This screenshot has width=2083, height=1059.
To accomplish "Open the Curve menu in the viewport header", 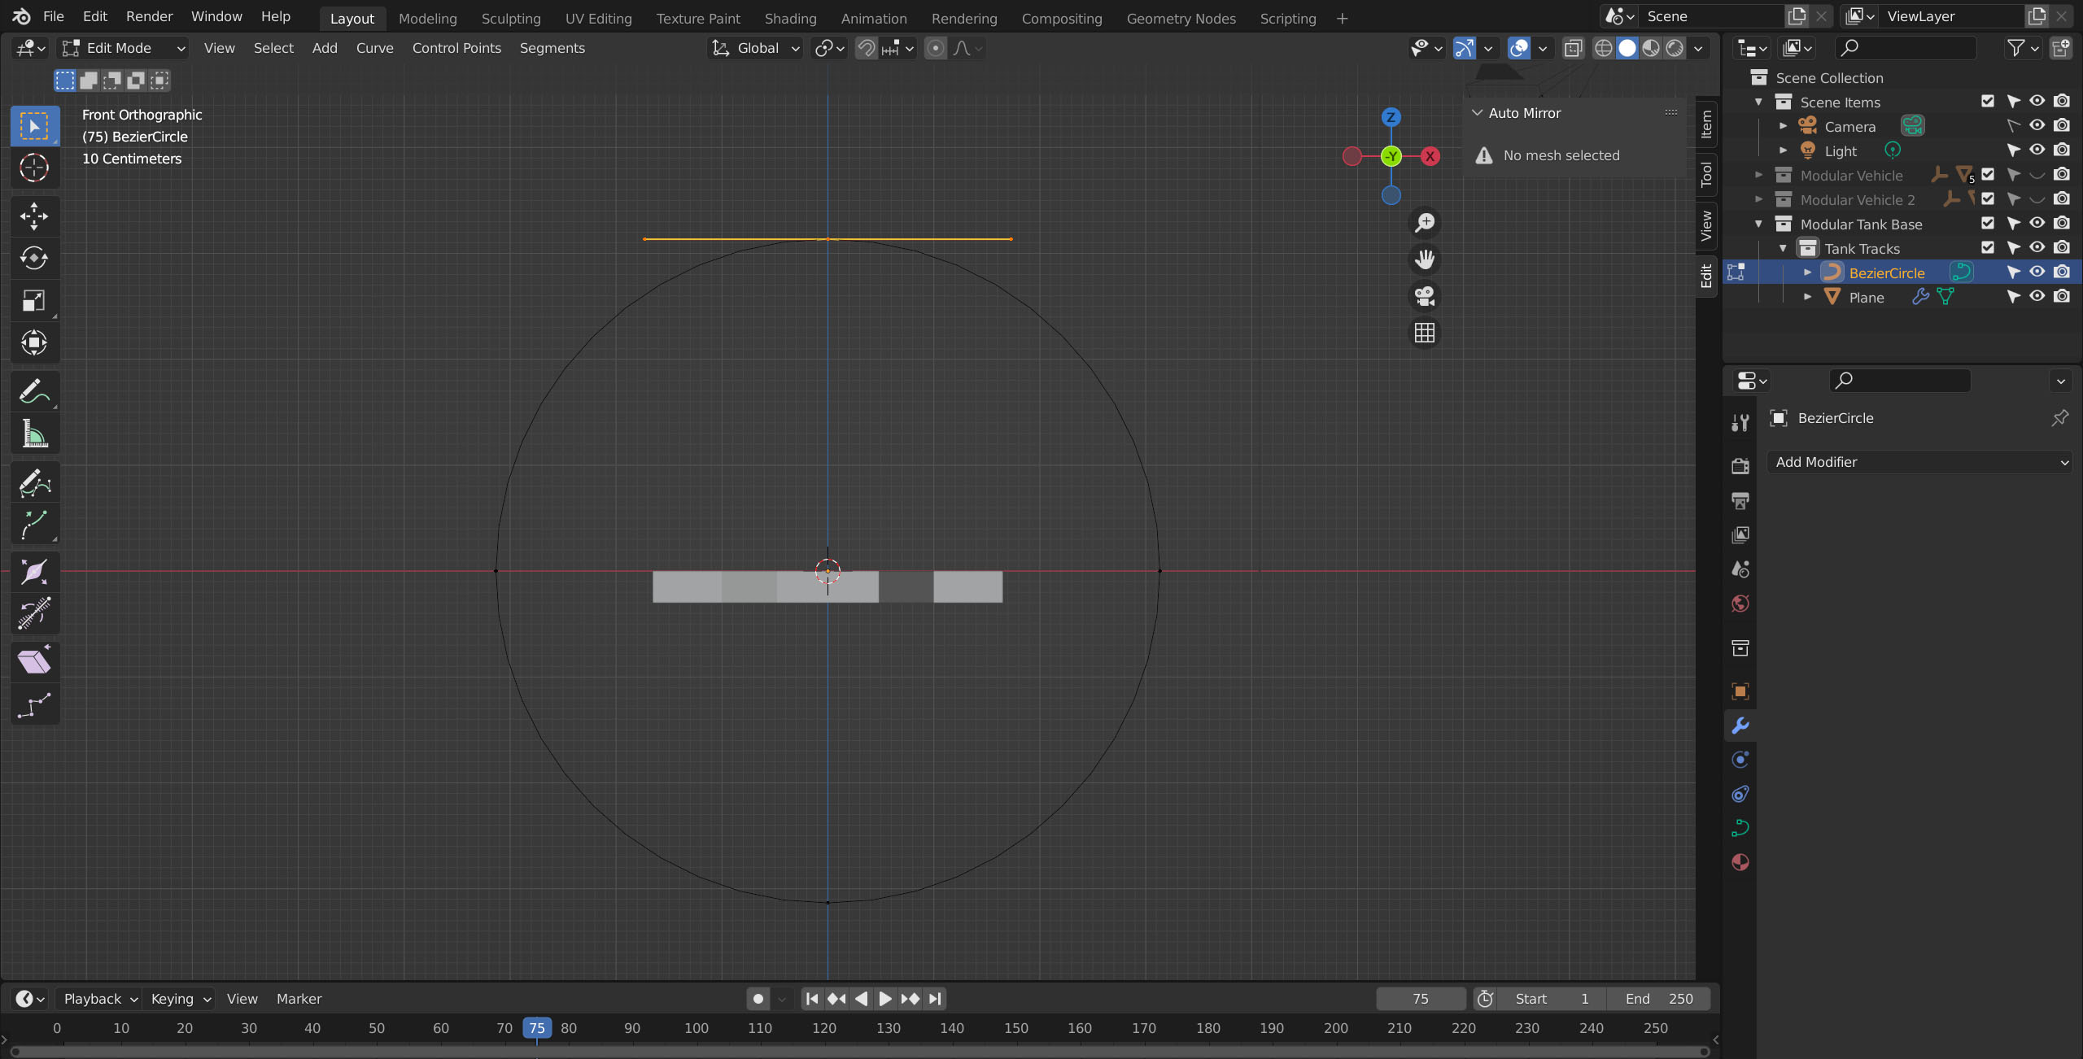I will click(x=374, y=48).
